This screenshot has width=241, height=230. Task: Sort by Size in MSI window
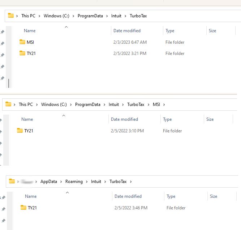(210, 119)
